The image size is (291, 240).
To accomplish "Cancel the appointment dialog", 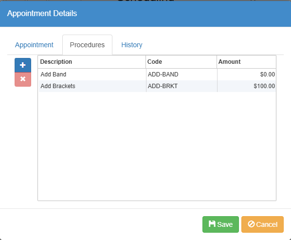I will pos(262,224).
